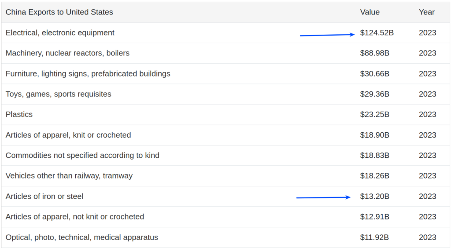The width and height of the screenshot is (451, 248).
Task: Click the $13.20B value cell
Action: click(374, 197)
